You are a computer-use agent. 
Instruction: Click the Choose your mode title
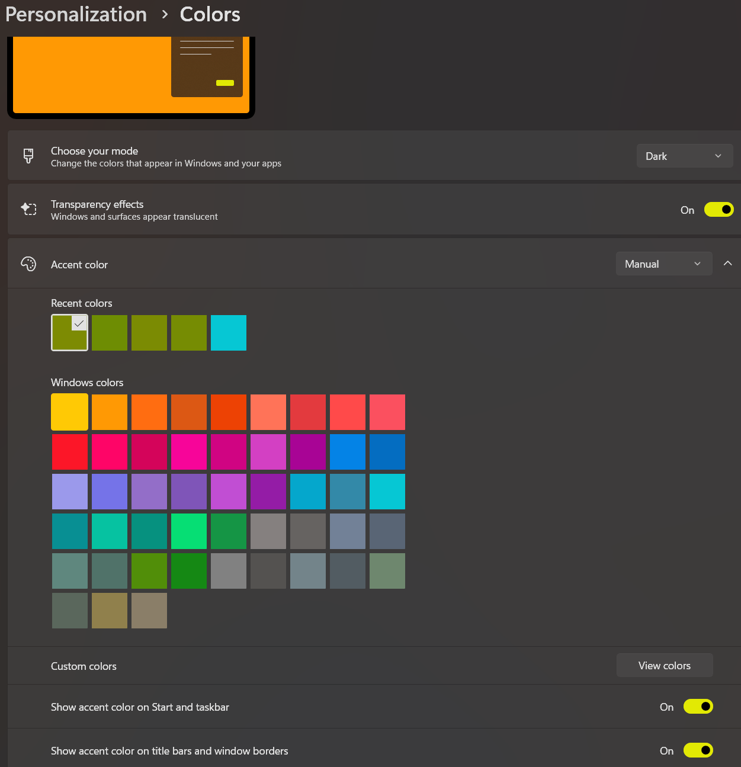pyautogui.click(x=94, y=151)
